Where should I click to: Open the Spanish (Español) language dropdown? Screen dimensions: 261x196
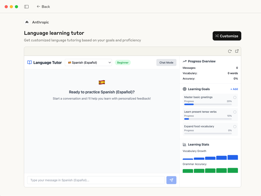tap(88, 63)
